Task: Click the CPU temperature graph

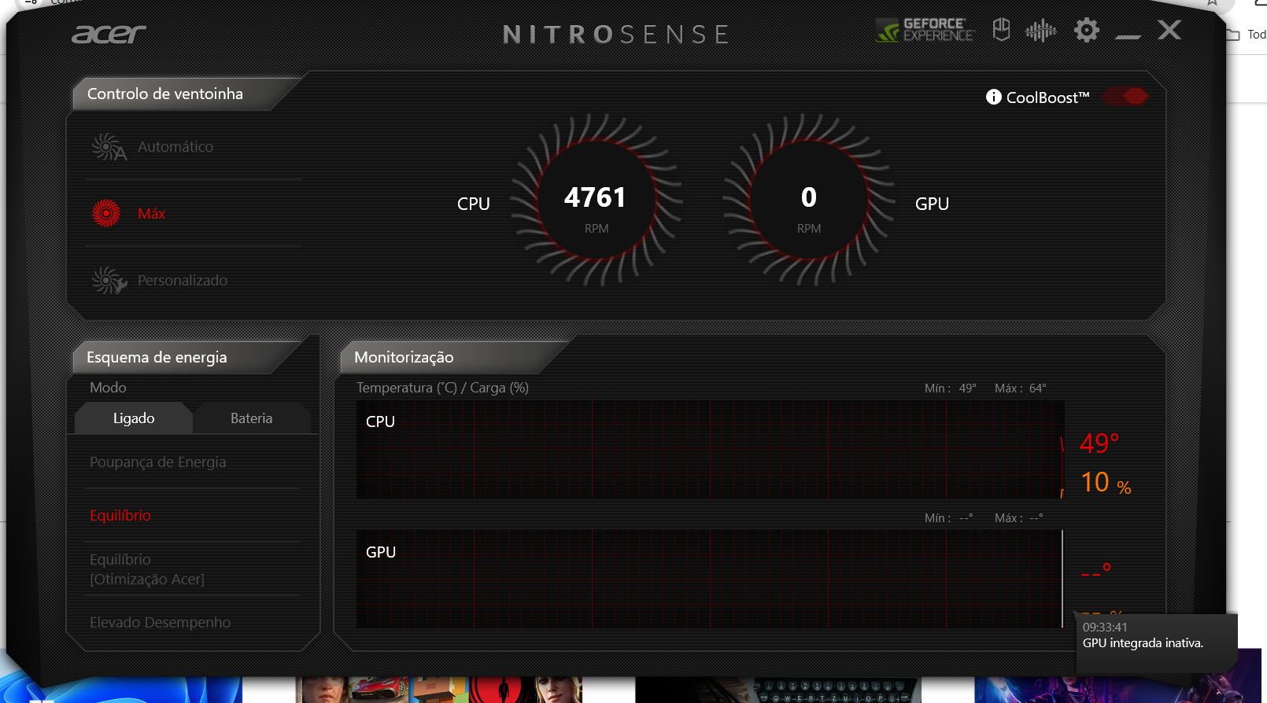Action: click(x=710, y=450)
